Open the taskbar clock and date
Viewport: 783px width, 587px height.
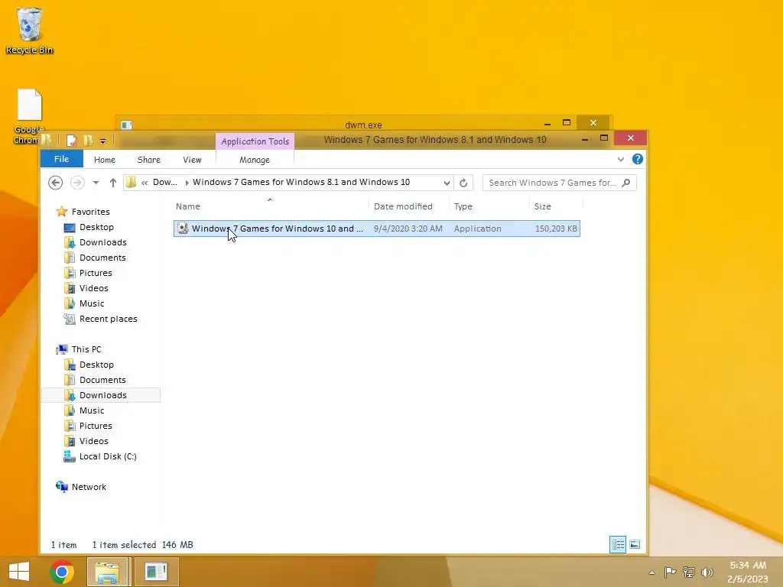coord(748,572)
